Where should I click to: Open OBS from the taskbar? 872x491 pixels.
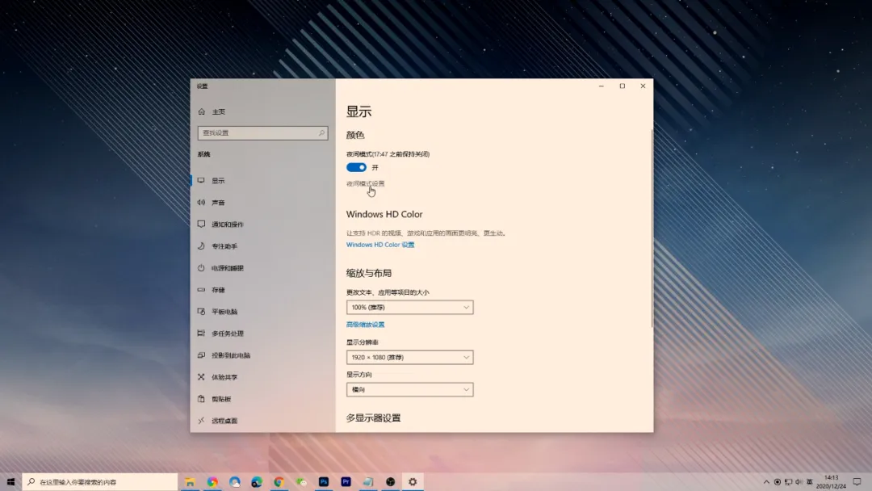click(390, 481)
